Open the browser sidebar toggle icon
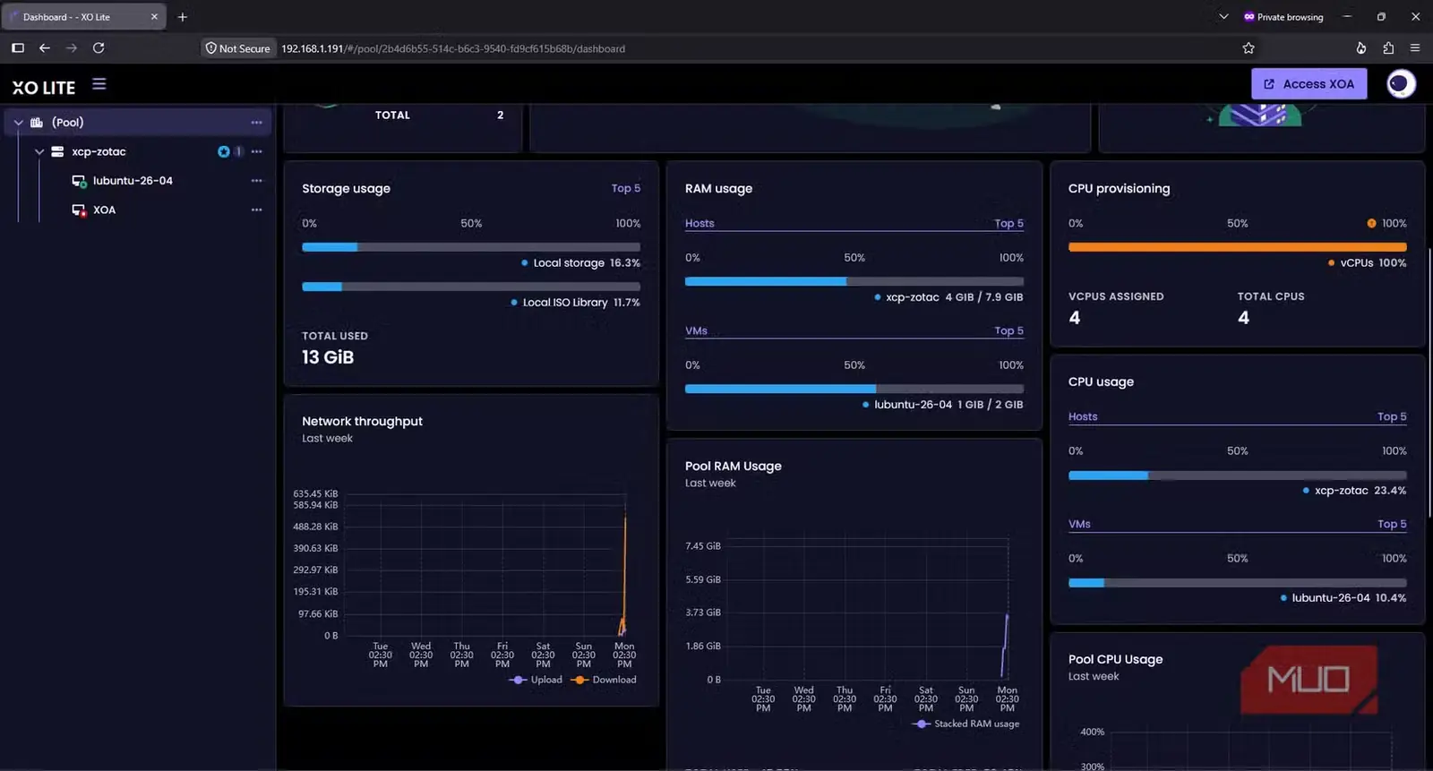Viewport: 1433px width, 771px height. [18, 48]
